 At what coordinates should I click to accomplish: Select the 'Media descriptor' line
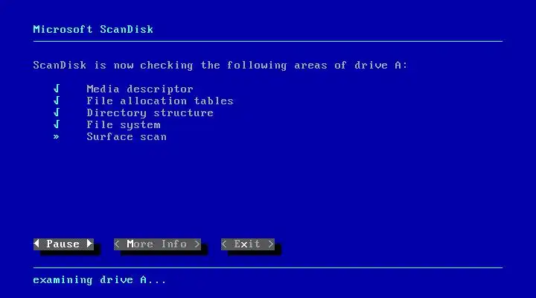pos(140,89)
